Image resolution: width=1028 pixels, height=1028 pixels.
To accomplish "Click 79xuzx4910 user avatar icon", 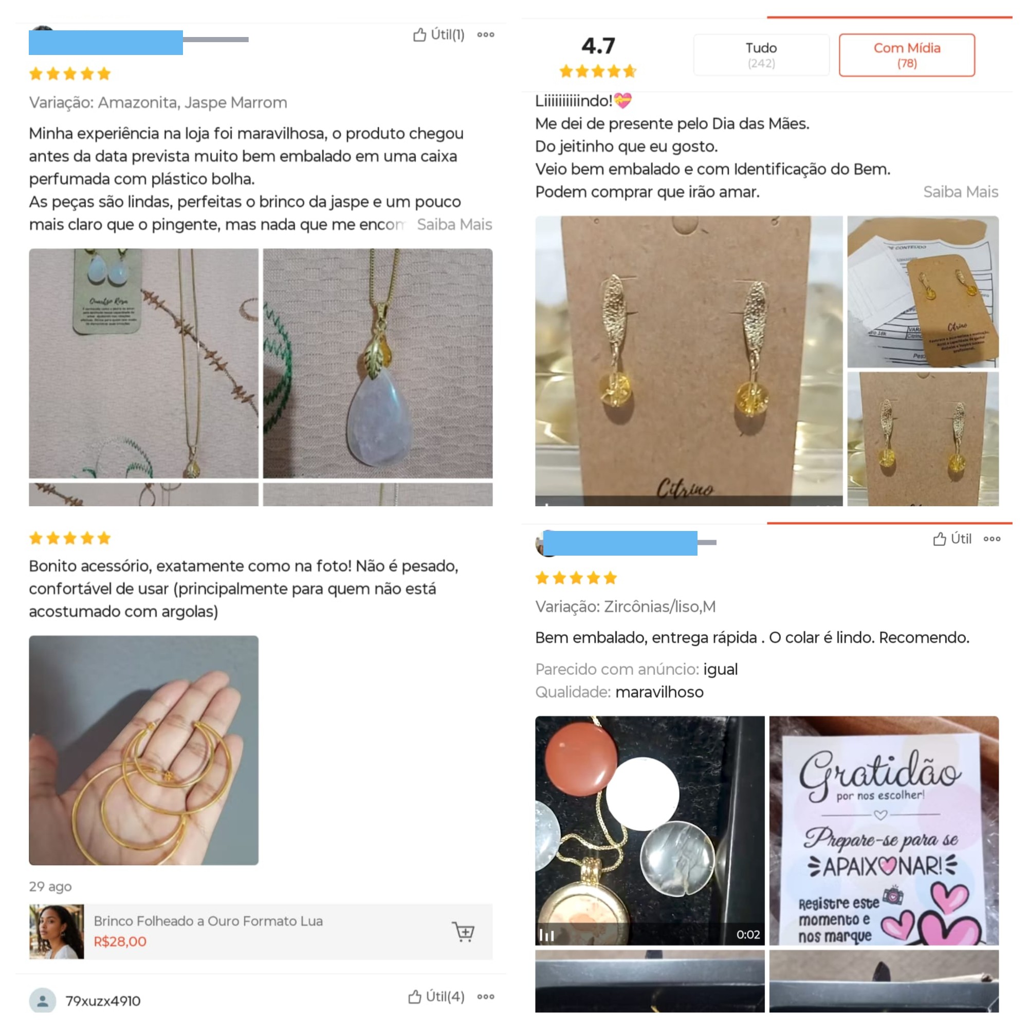I will tap(43, 1001).
